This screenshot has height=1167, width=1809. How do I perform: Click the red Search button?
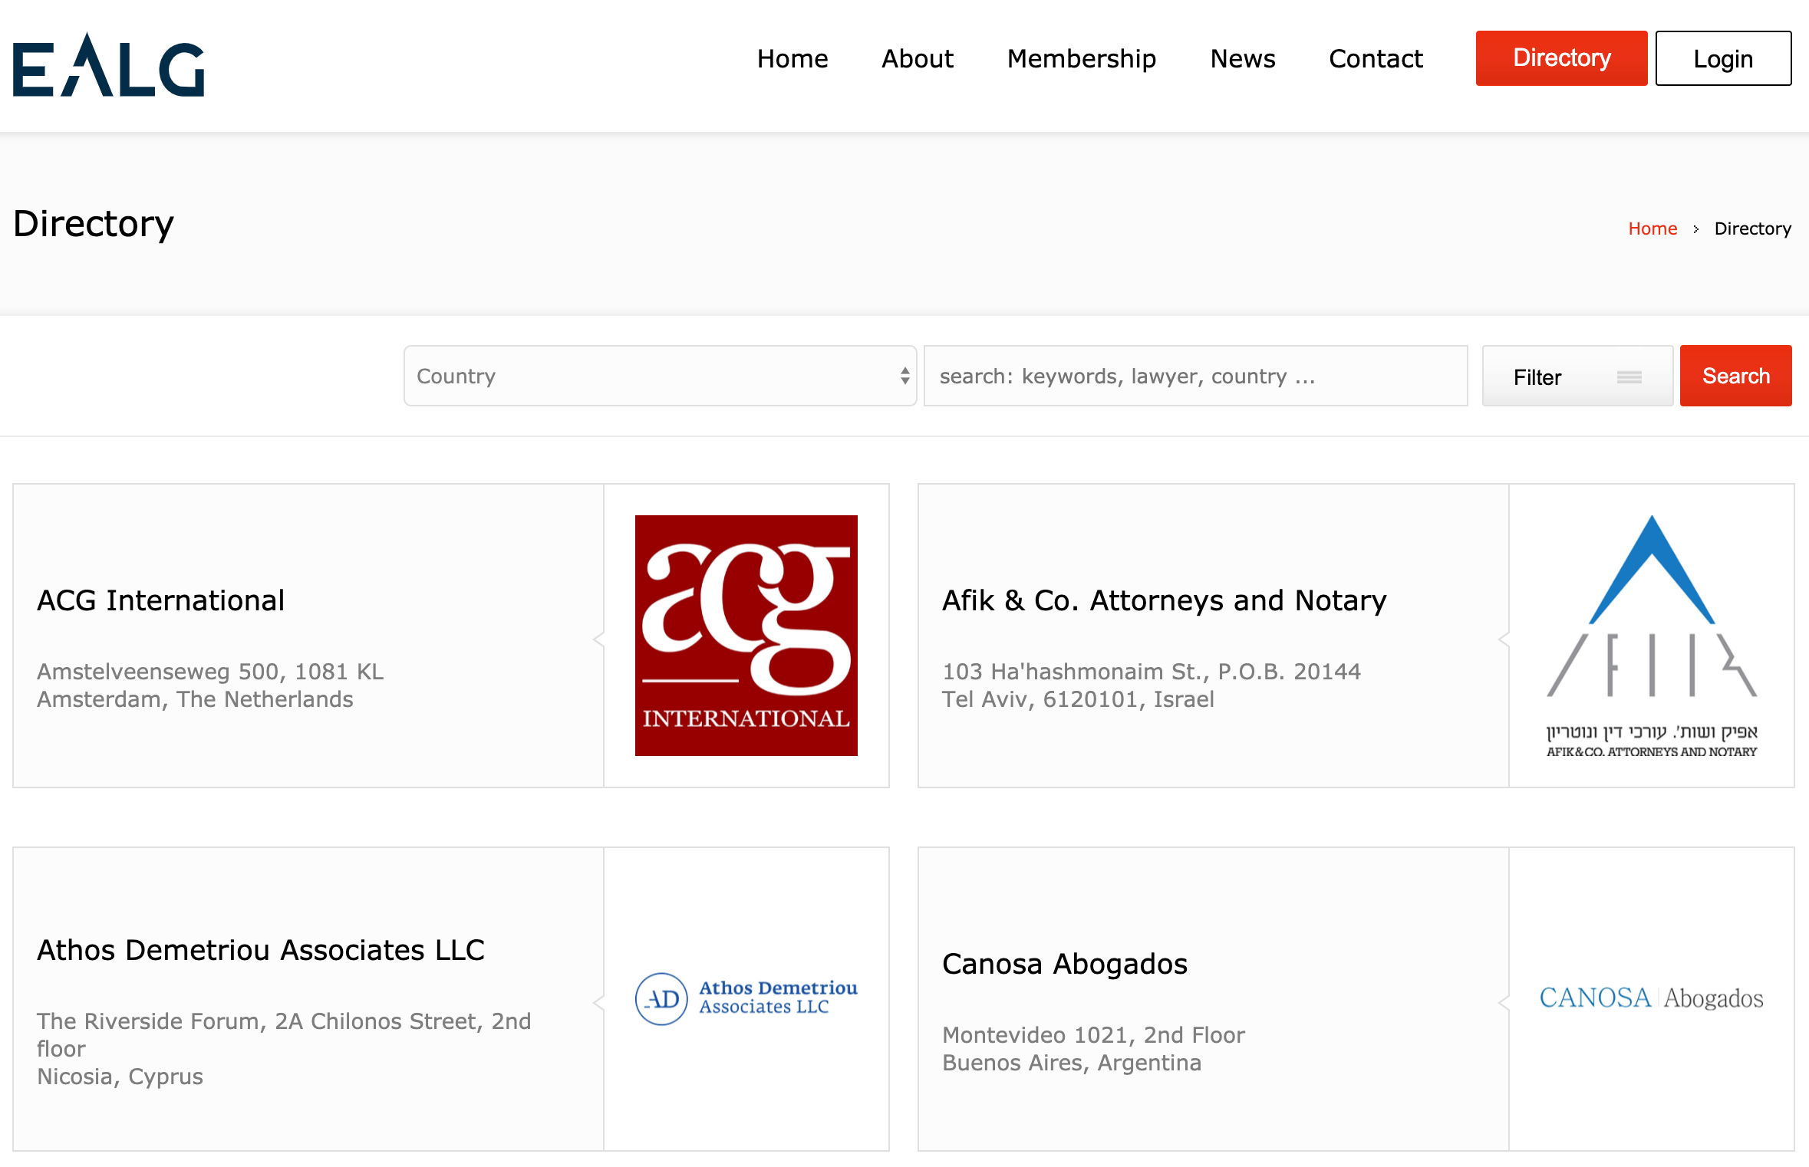pos(1735,376)
